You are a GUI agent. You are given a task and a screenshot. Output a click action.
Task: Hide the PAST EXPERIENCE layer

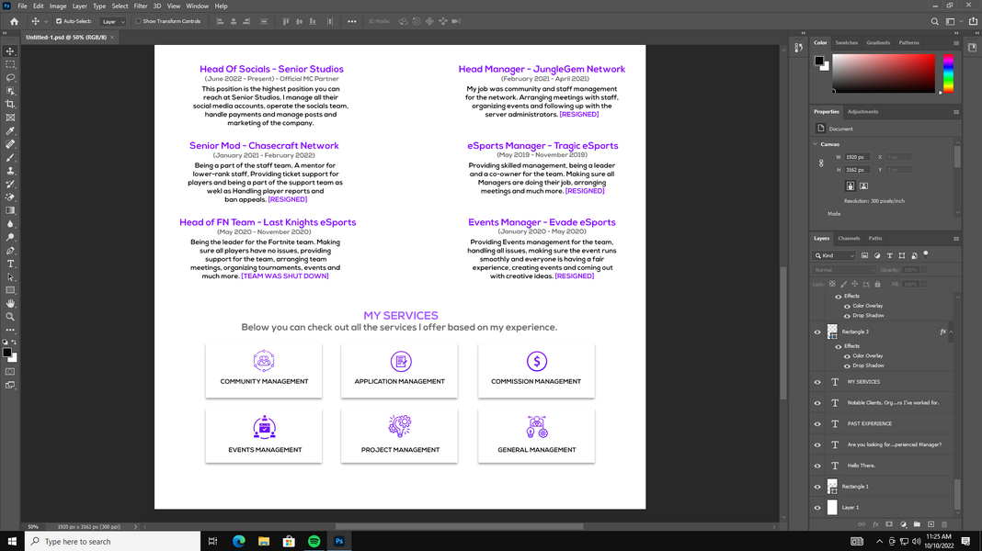tap(817, 424)
